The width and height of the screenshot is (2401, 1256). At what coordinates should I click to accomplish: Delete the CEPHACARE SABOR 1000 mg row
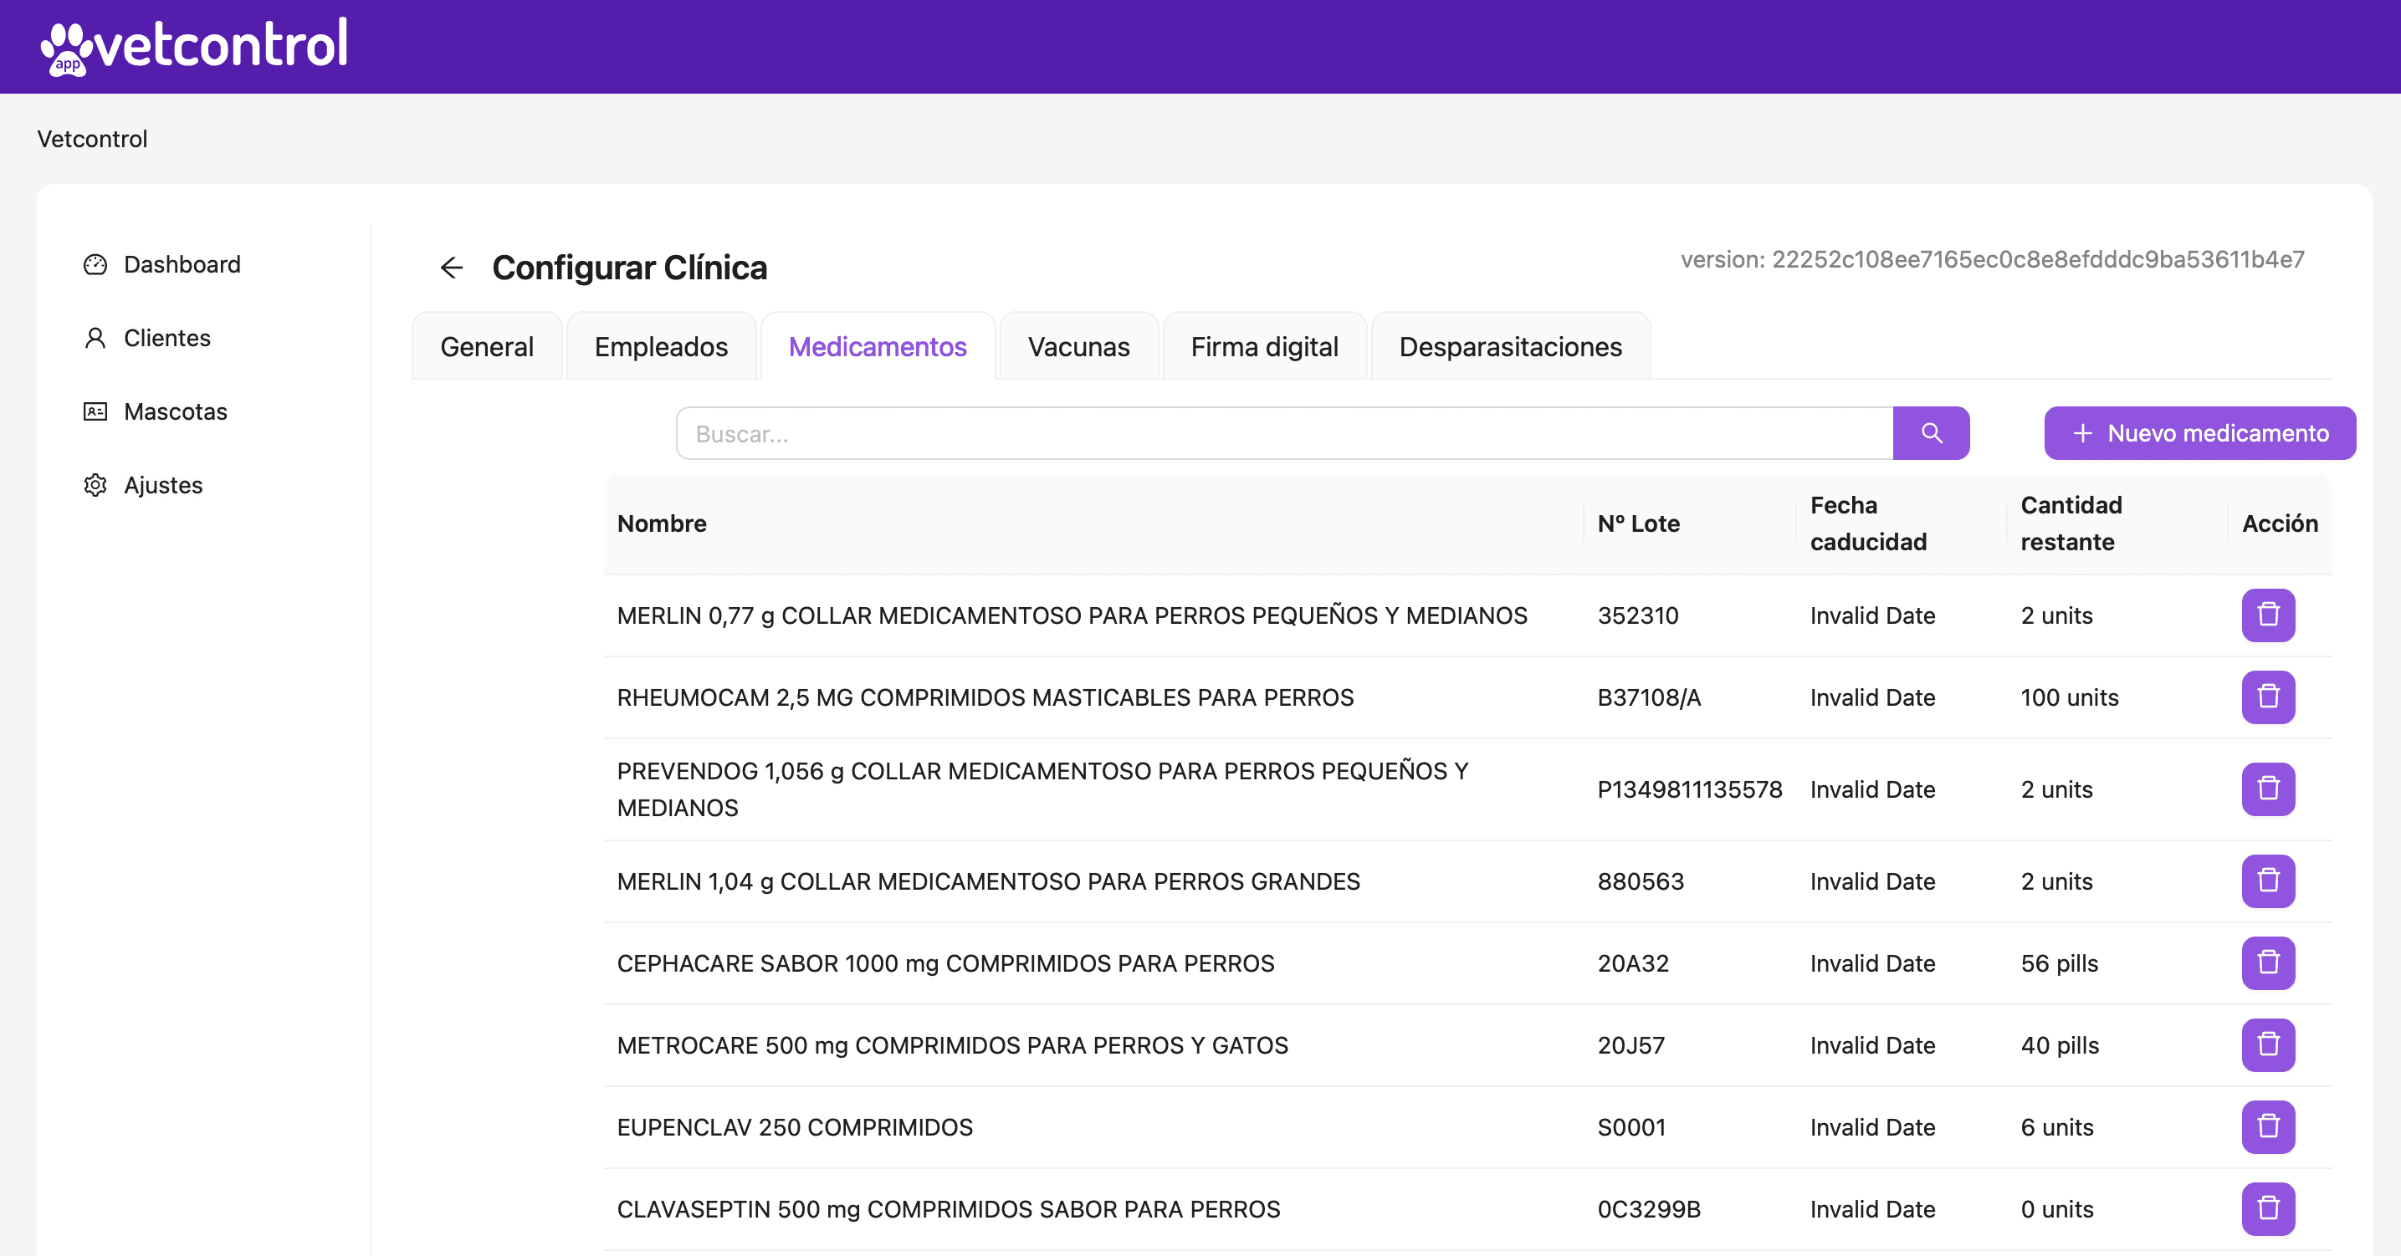click(x=2268, y=963)
